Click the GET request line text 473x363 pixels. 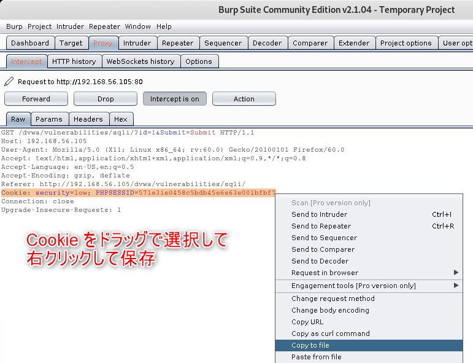click(128, 133)
